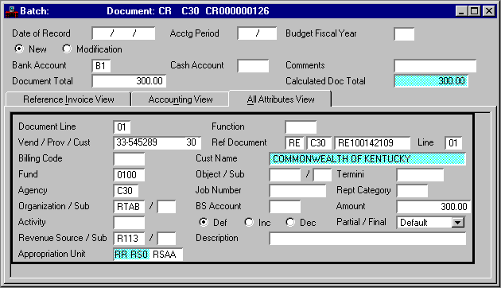Screen dimensions: 501x288
Task: Click the Billing Code field
Action: [129, 159]
